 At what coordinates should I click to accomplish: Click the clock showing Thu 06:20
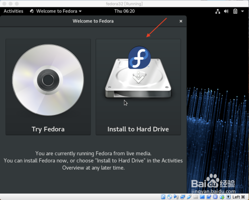[124, 11]
